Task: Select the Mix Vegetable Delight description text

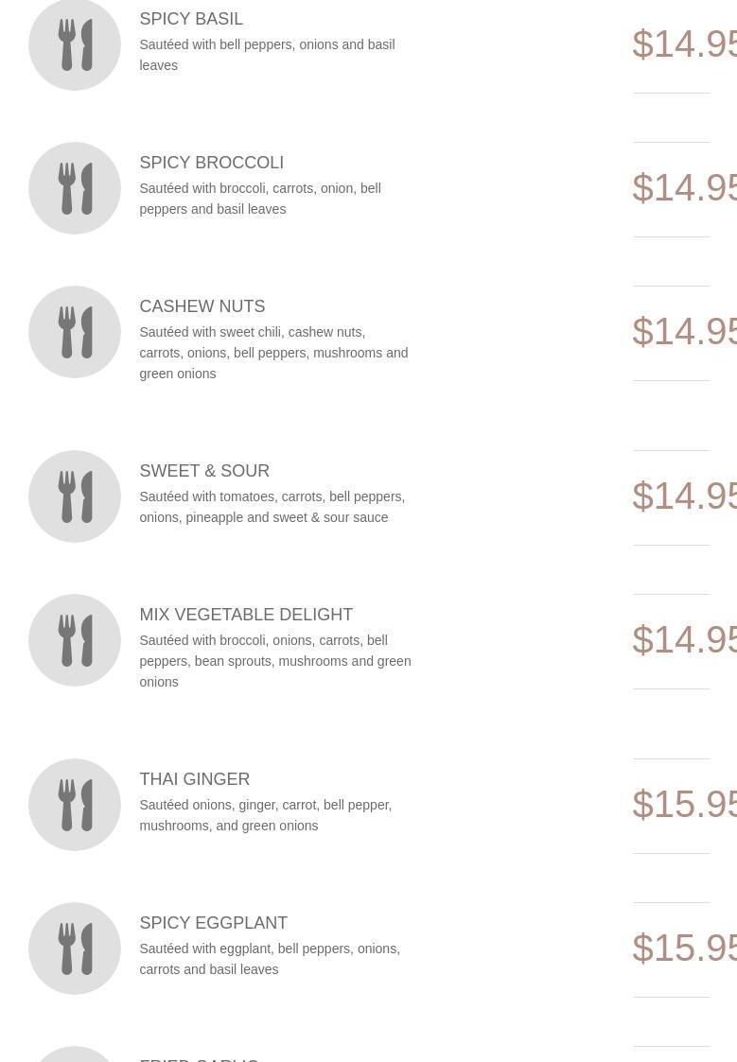Action: pyautogui.click(x=274, y=661)
